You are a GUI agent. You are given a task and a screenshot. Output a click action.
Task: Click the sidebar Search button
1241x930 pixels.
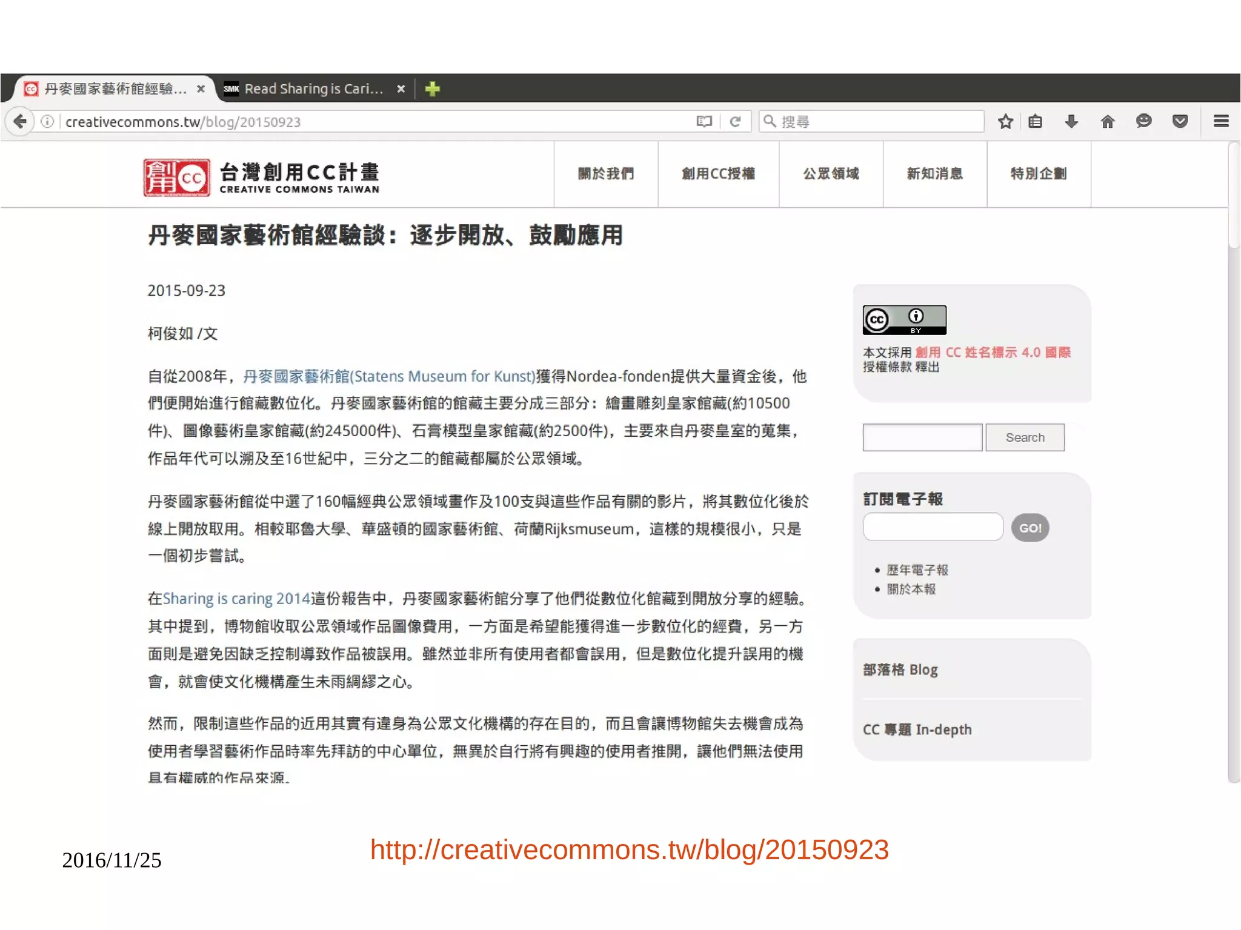1025,437
